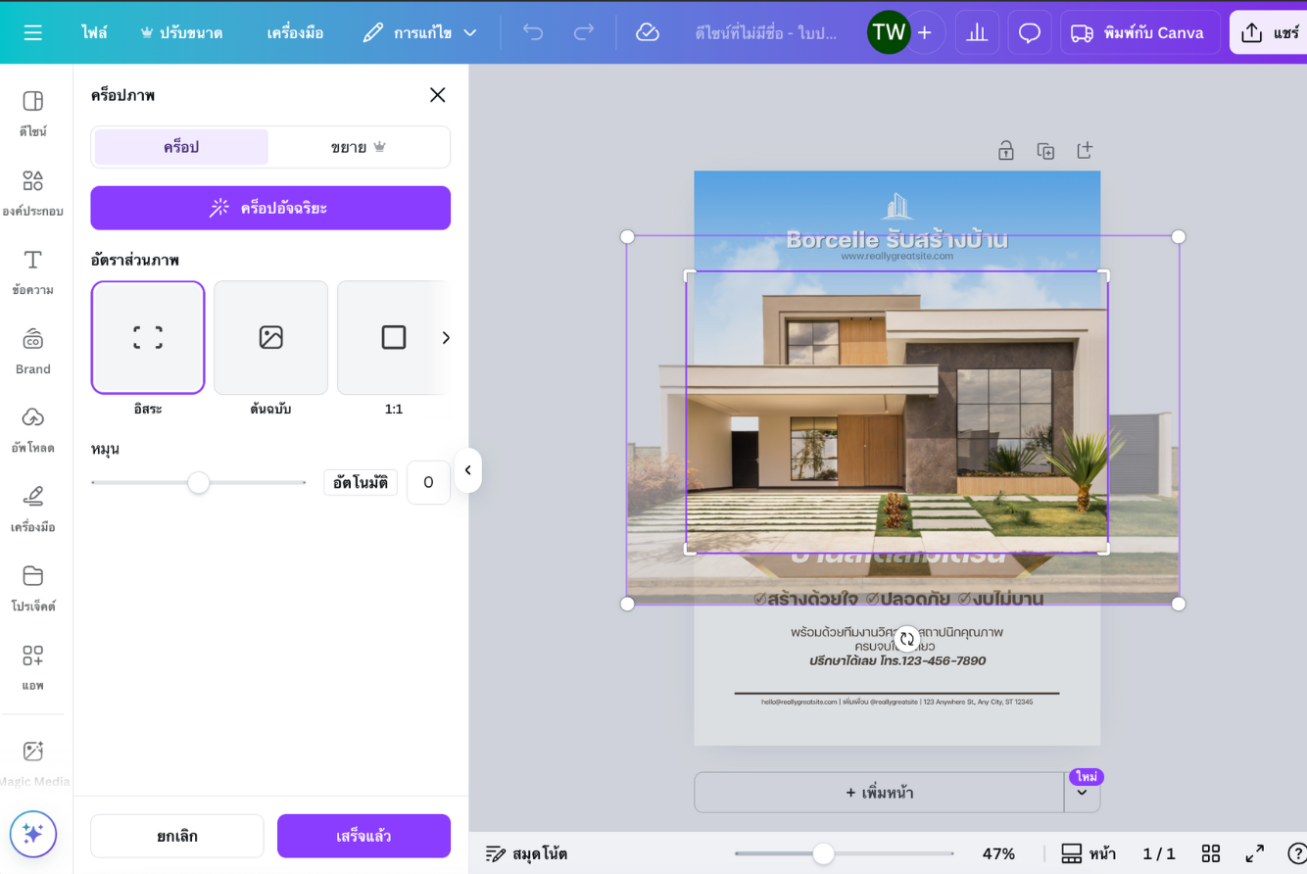Viewport: 1307px width, 874px height.
Task: Select ต้นฉบับ original aspect ratio
Action: pyautogui.click(x=270, y=337)
